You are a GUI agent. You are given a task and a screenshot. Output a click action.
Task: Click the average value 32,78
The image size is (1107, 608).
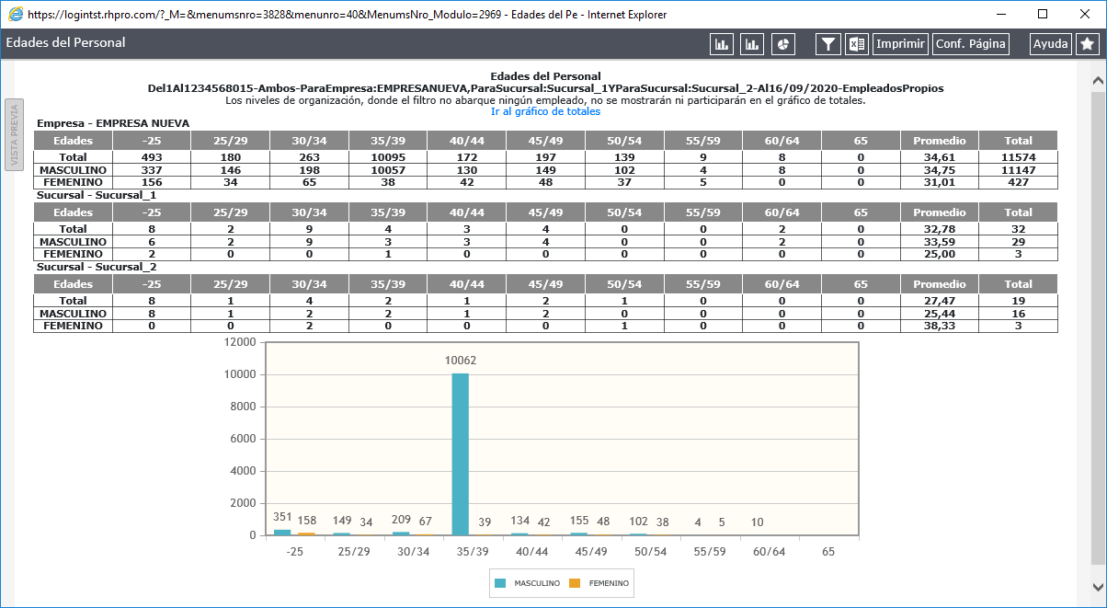pyautogui.click(x=940, y=230)
